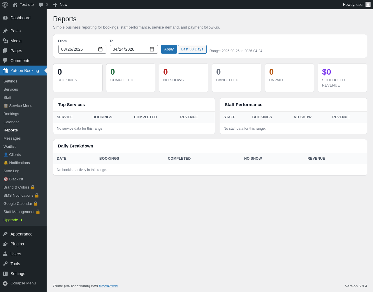Click the Appearance paintbrush icon
Viewport: 373px width, 292px height.
5,234
